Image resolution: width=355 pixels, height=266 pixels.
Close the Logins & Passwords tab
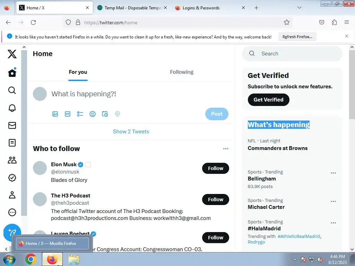tap(243, 8)
